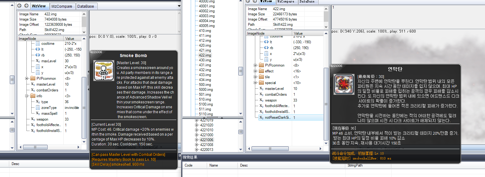Viewport: 485px width, 177px height.
Task: Click the info folder icon
Action: 33,96
